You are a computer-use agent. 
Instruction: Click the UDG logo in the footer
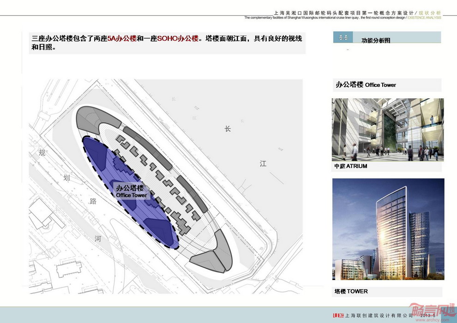(338, 316)
